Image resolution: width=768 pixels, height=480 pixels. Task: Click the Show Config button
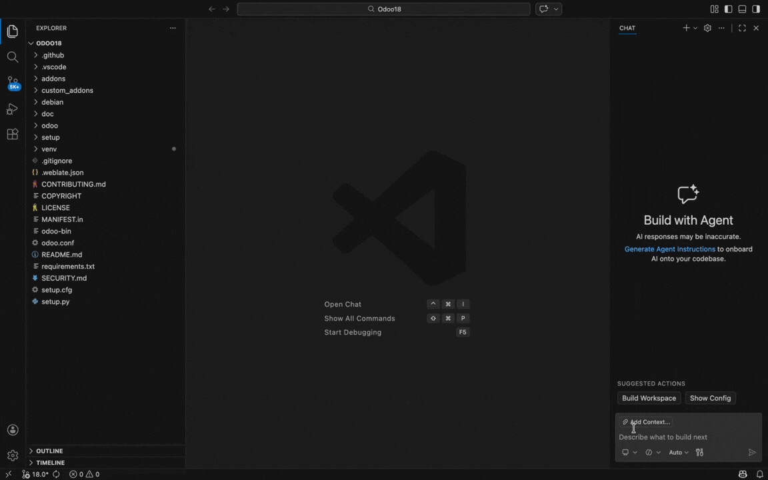pos(710,398)
